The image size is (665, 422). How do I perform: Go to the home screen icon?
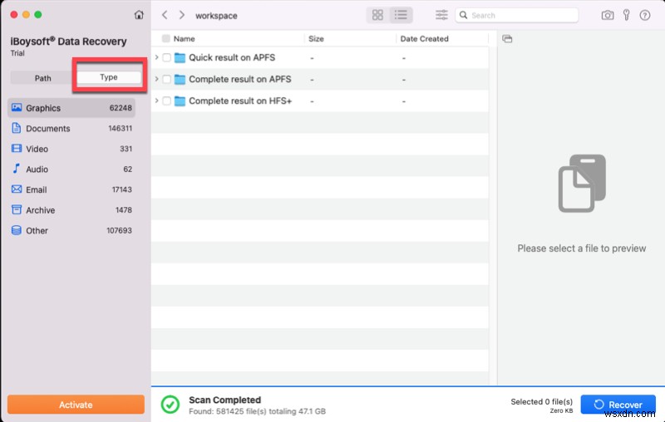(x=139, y=15)
